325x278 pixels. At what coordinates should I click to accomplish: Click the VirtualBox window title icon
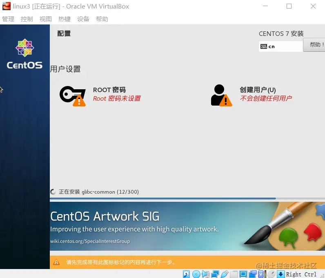(x=7, y=6)
